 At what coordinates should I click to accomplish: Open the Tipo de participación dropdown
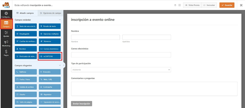[x=121, y=70]
